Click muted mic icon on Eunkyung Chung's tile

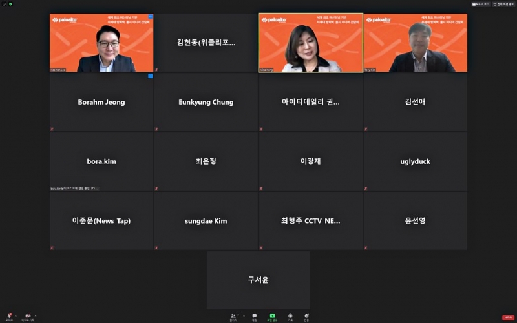pyautogui.click(x=156, y=129)
